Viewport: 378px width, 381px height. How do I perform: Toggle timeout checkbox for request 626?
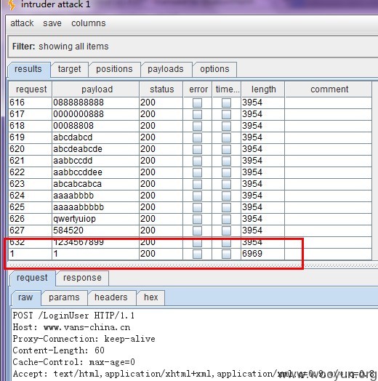click(x=226, y=220)
